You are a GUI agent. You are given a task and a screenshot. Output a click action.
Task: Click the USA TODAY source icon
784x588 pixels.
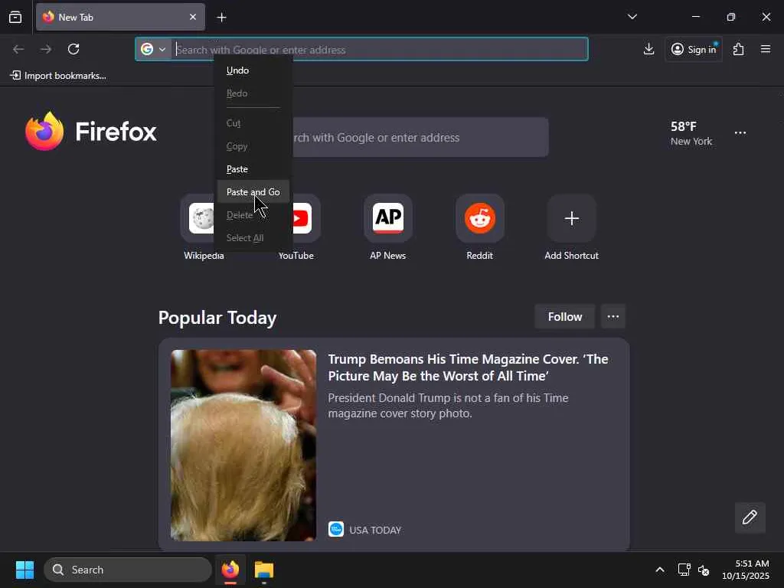336,530
